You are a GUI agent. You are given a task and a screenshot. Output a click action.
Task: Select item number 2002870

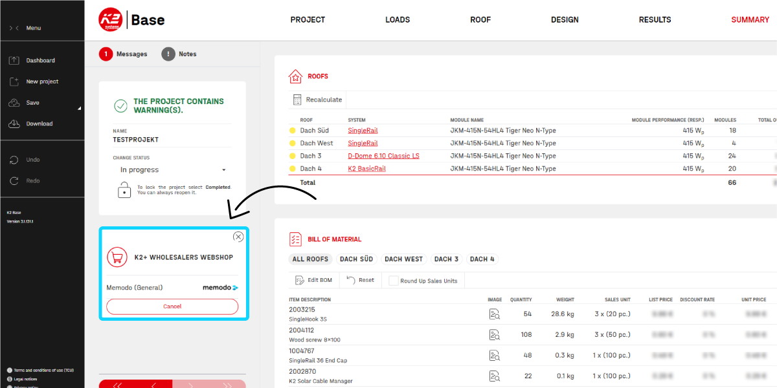point(302,372)
